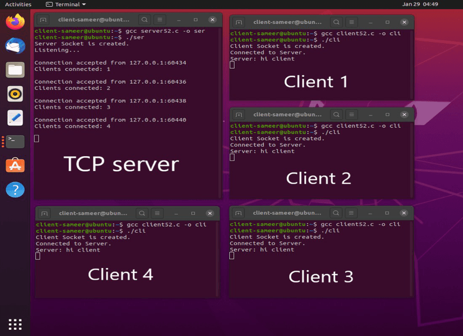Open the hamburger menu in the server terminal

pos(159,18)
